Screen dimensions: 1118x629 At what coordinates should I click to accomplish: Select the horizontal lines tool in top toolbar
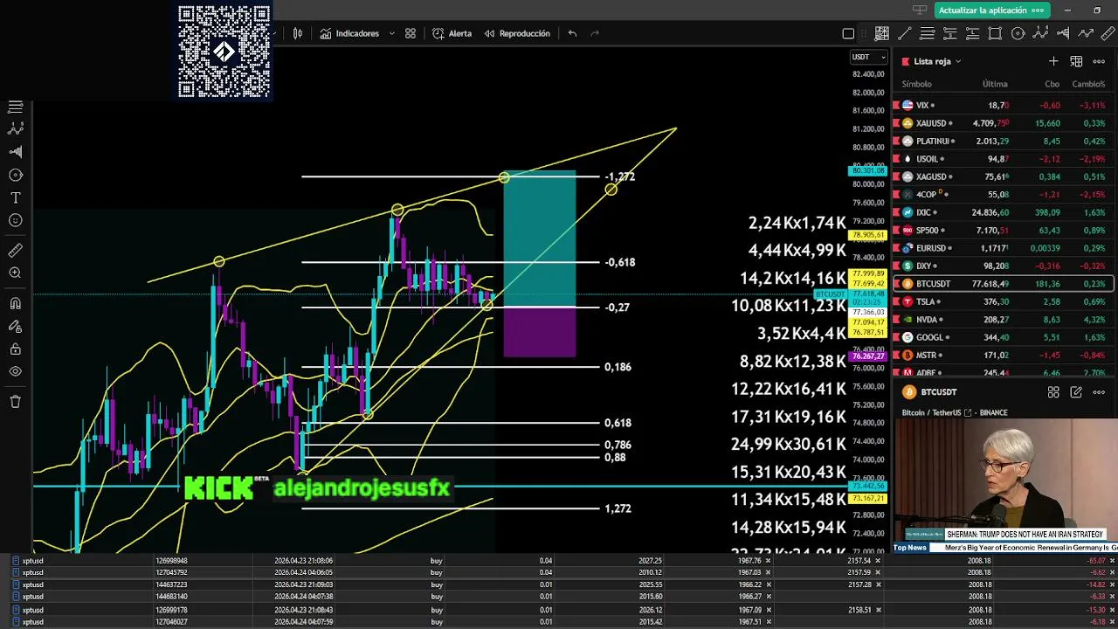click(x=928, y=34)
